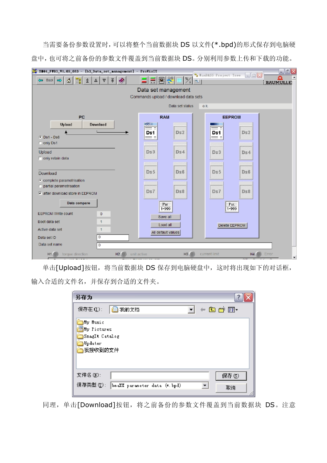
Task: Click the single down triangle toolbar icon
Action: point(104,80)
